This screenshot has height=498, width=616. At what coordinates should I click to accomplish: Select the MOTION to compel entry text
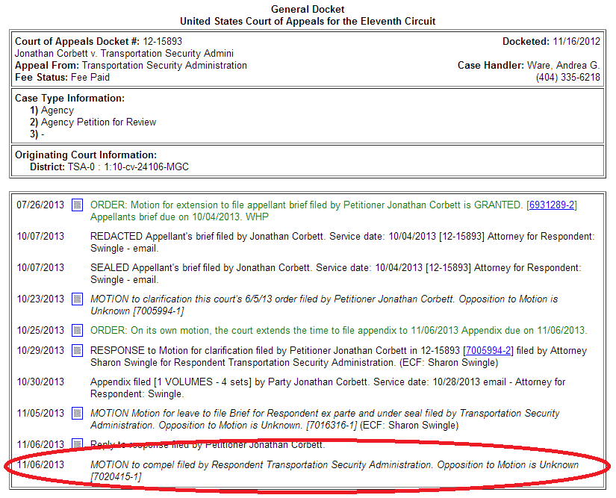click(335, 464)
